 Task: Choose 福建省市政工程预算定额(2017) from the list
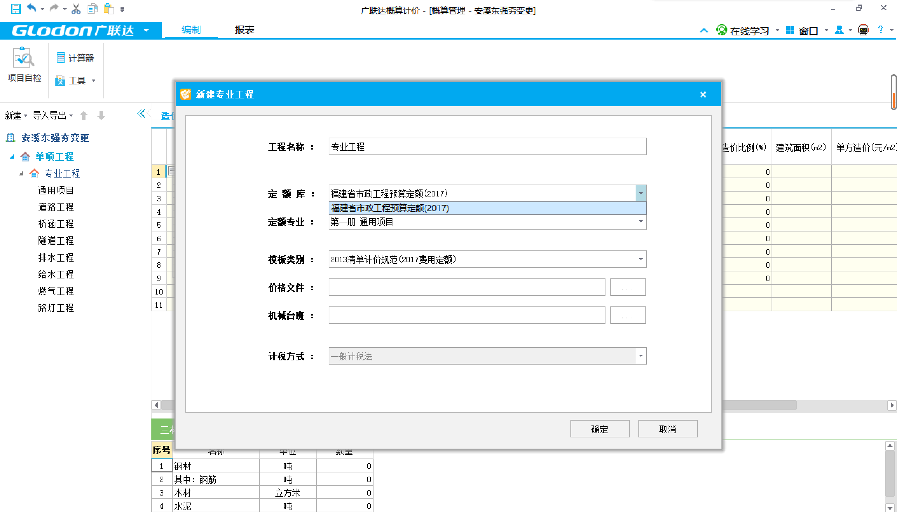click(x=487, y=208)
